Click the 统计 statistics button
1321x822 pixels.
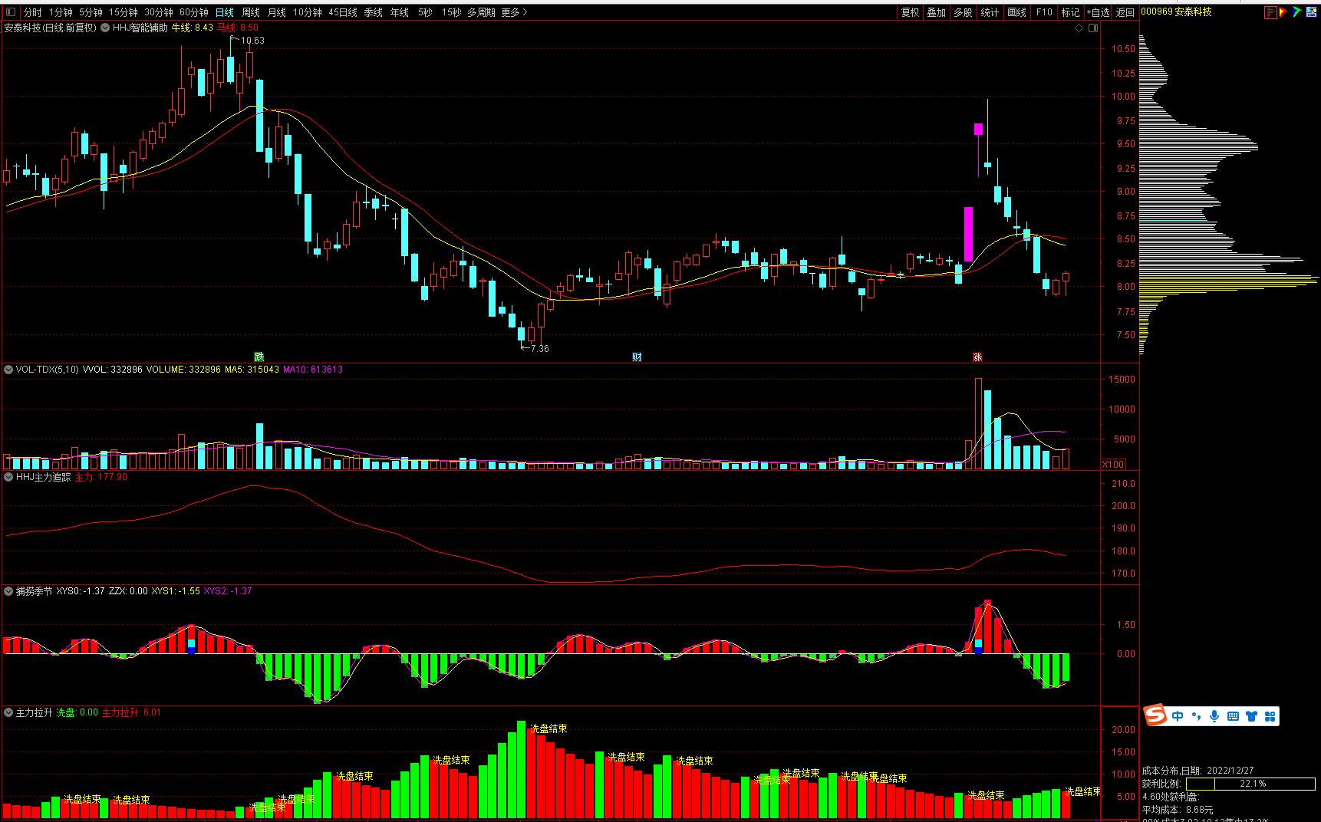click(x=990, y=12)
